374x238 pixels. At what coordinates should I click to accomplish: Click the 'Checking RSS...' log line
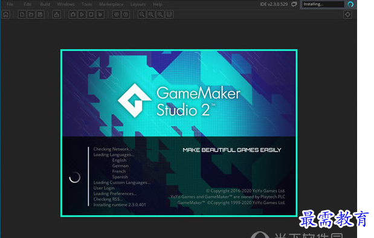click(108, 199)
